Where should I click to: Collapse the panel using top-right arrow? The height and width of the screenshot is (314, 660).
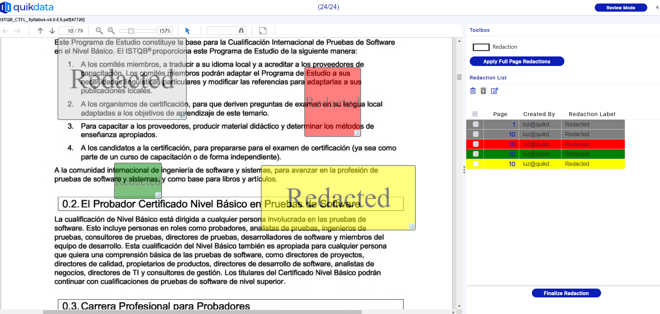point(657,7)
